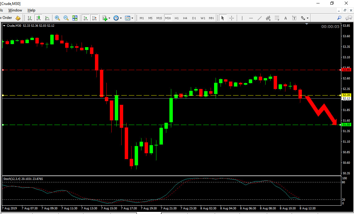Screen dimensions: 354x214
Task: Open the chat bubbles icon
Action: pyautogui.click(x=349, y=18)
